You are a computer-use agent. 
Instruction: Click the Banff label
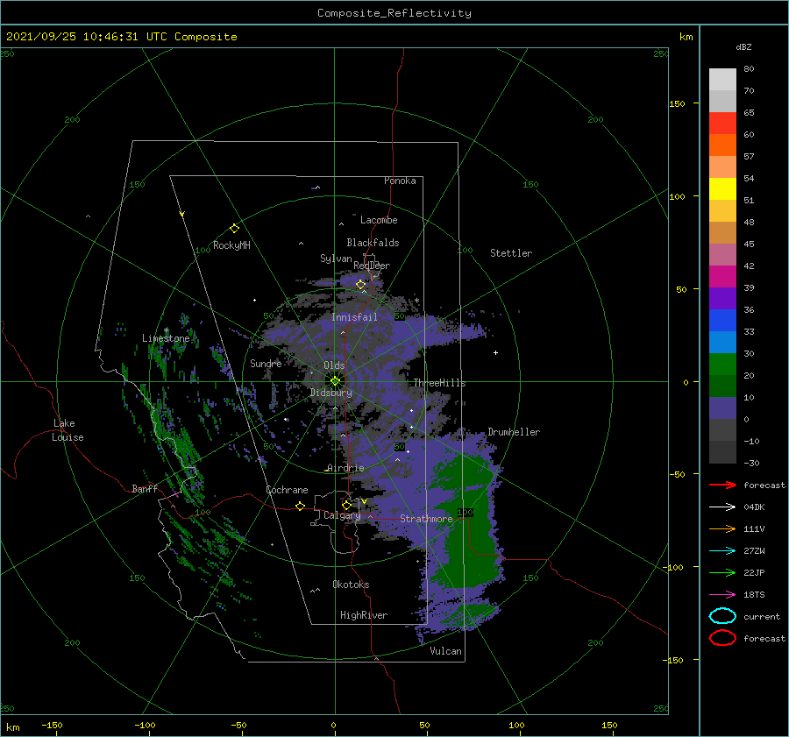145,488
